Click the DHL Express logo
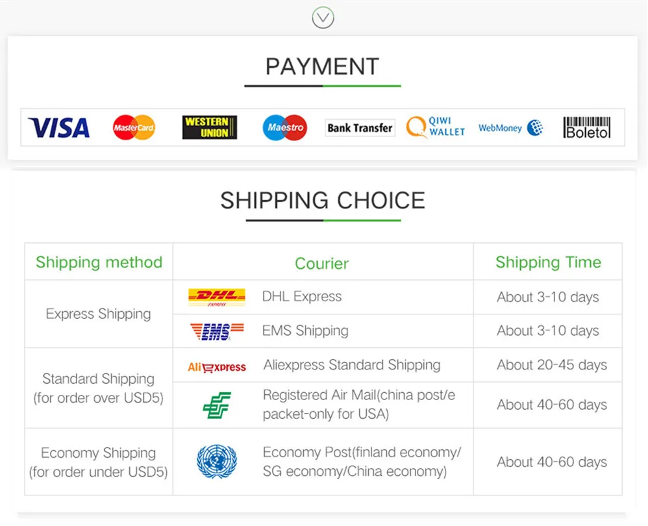Viewport: 648px width, 526px height. pos(217,297)
